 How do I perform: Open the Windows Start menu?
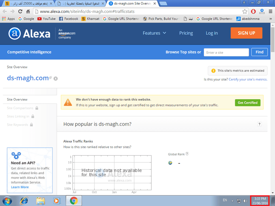coord(7,201)
